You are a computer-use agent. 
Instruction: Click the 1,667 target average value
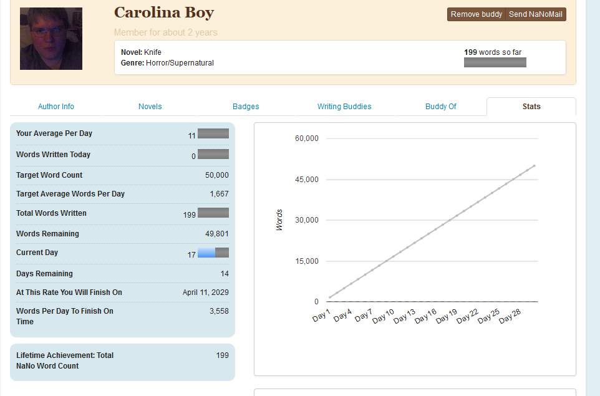click(x=220, y=193)
